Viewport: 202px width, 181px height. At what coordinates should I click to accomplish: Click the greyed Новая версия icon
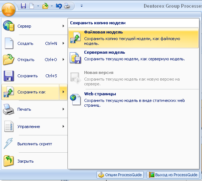[76, 78]
